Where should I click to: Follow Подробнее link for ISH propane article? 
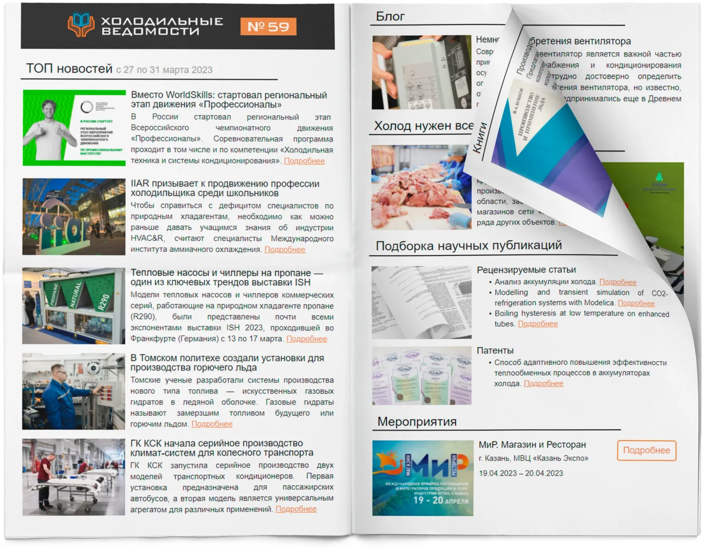click(306, 339)
